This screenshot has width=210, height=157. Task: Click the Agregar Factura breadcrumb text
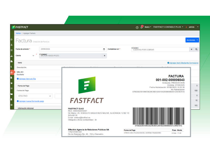29,33
